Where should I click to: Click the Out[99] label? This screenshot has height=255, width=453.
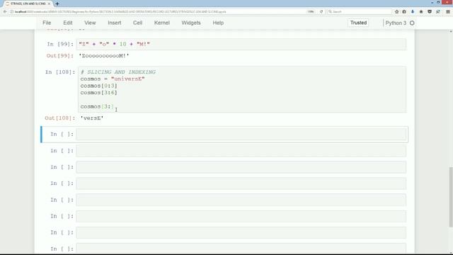click(60, 56)
